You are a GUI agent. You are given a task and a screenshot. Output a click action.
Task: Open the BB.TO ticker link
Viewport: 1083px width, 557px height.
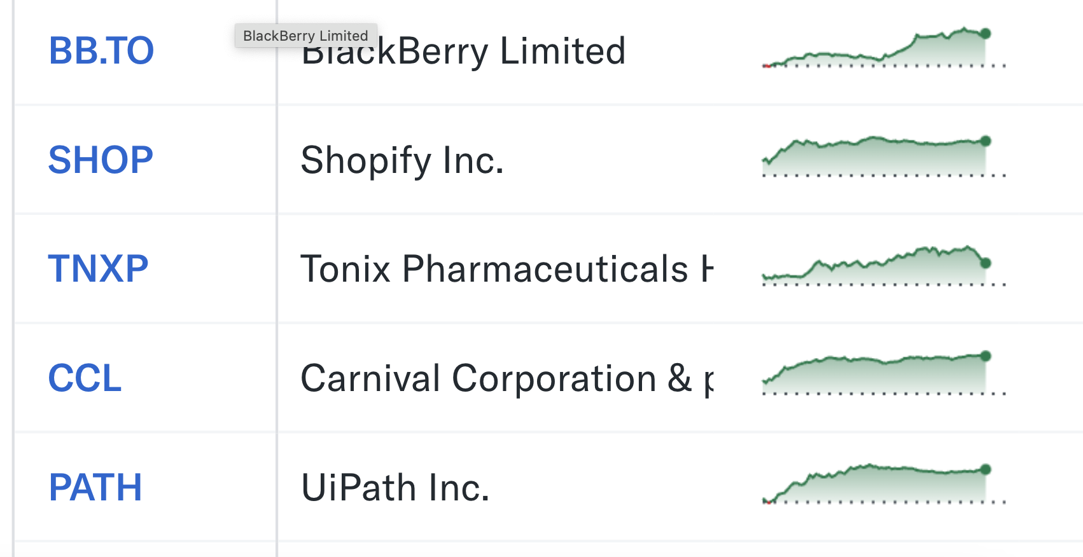(101, 51)
